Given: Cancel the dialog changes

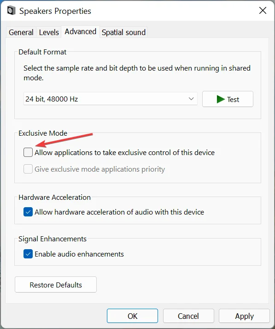Looking at the screenshot, I should 188,316.
